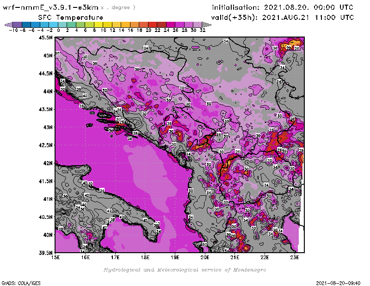
Task: Pick the legend swatch between 16 and 18
Action: point(134,25)
